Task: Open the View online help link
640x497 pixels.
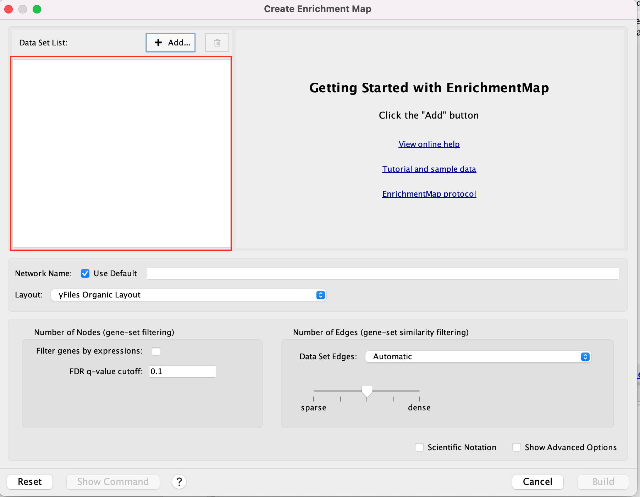Action: 429,144
